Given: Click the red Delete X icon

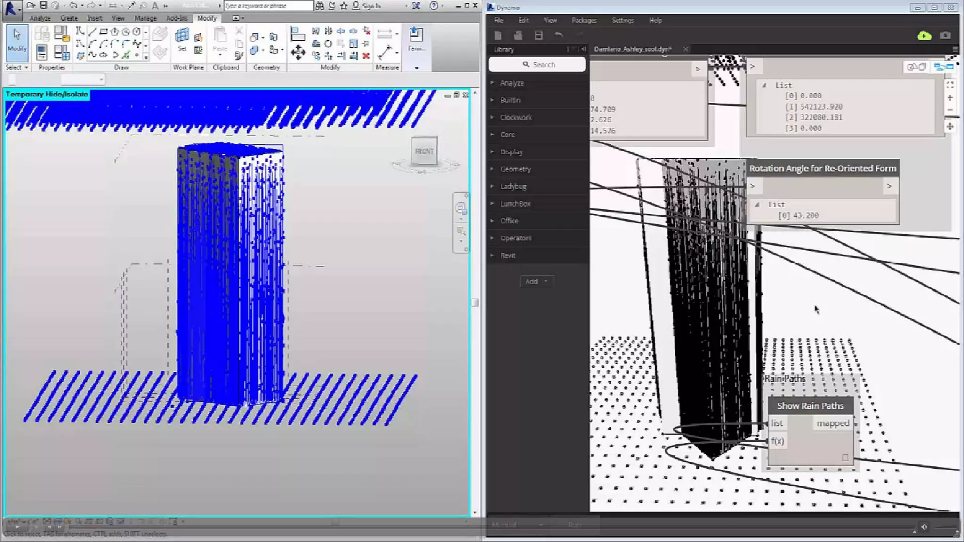Looking at the screenshot, I should pos(366,56).
